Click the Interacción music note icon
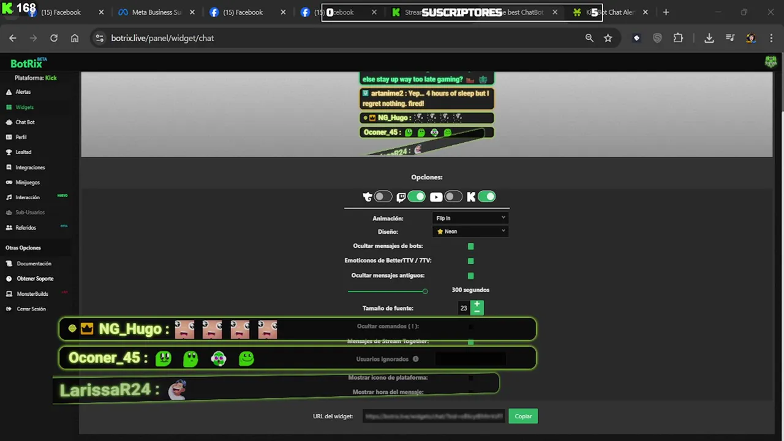 [x=9, y=197]
